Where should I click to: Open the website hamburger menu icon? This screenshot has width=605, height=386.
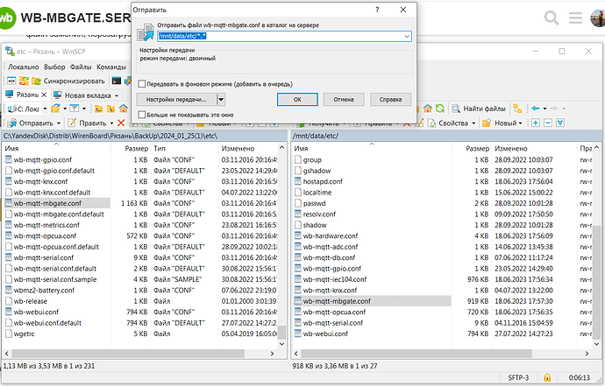click(x=575, y=18)
